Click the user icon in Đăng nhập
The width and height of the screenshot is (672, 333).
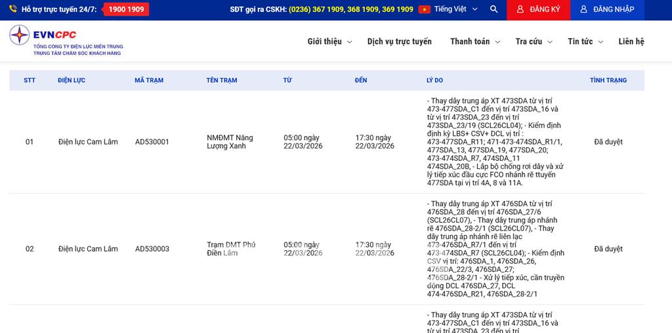click(583, 9)
